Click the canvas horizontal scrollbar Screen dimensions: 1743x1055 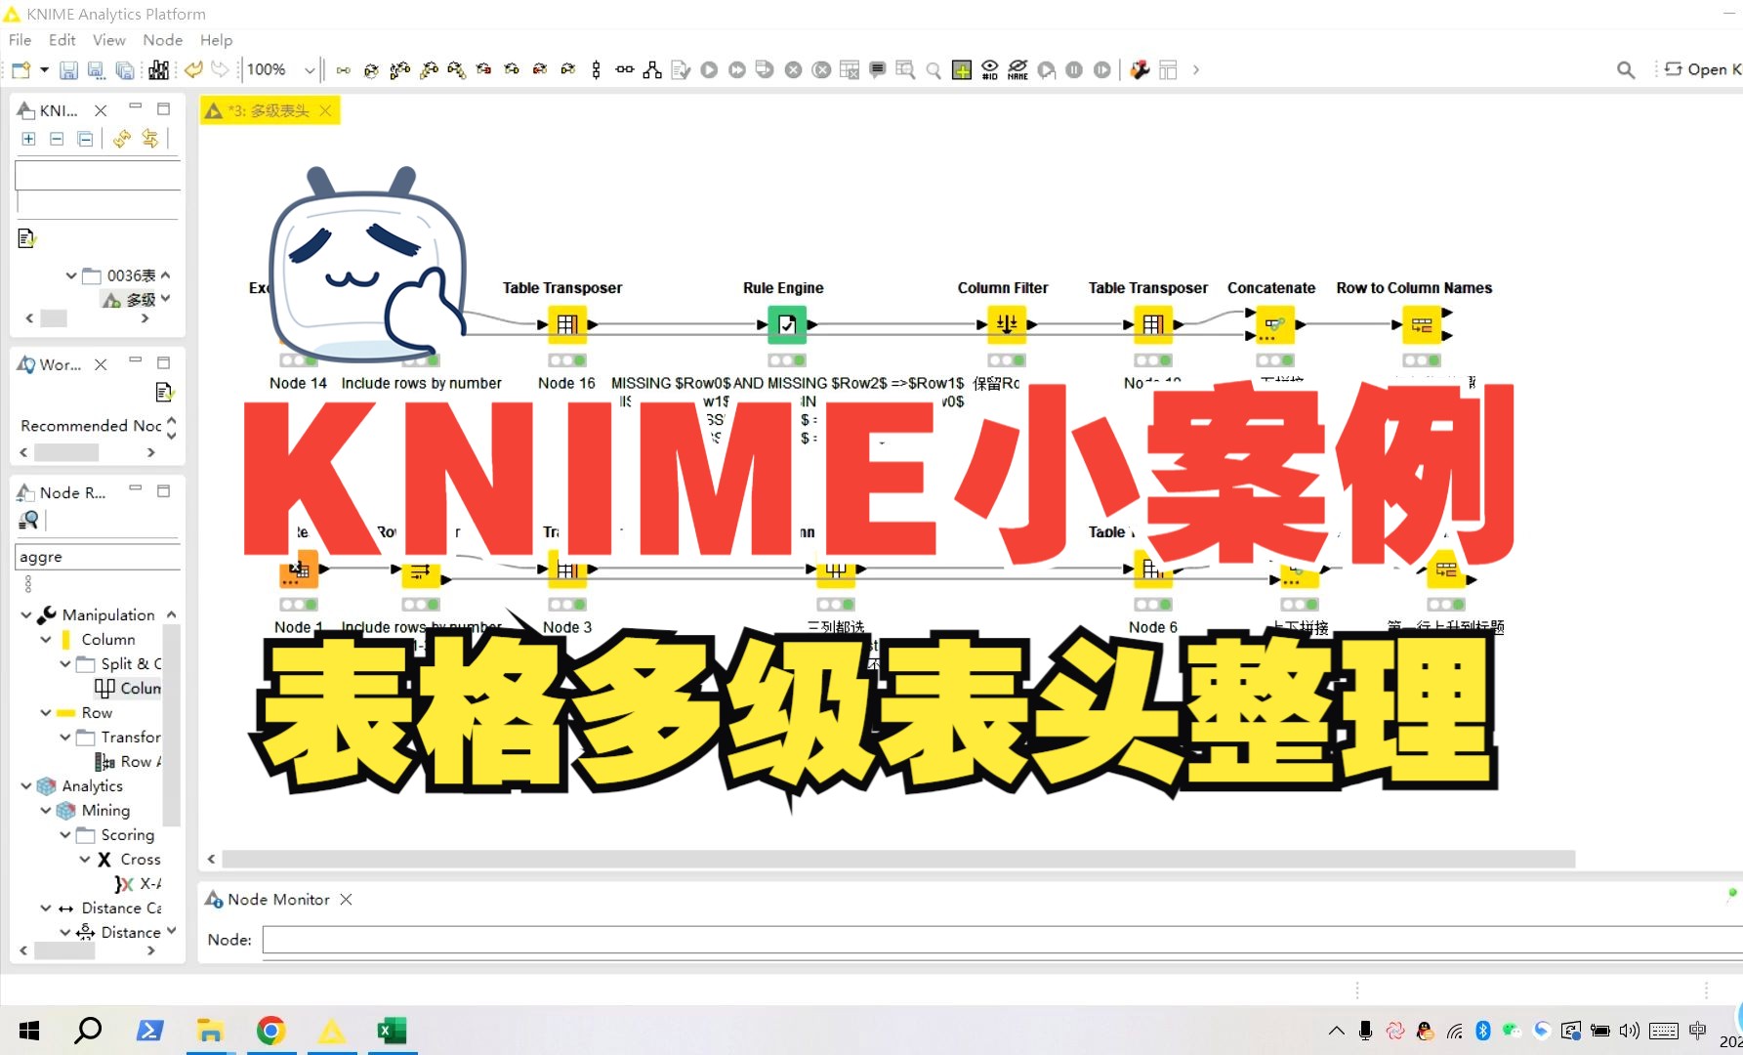point(898,859)
